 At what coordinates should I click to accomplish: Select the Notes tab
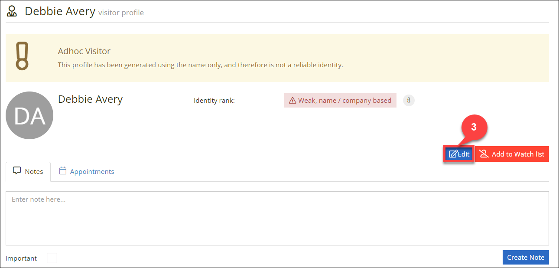pos(28,171)
